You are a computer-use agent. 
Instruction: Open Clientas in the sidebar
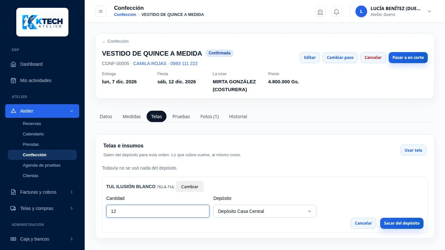click(x=31, y=176)
